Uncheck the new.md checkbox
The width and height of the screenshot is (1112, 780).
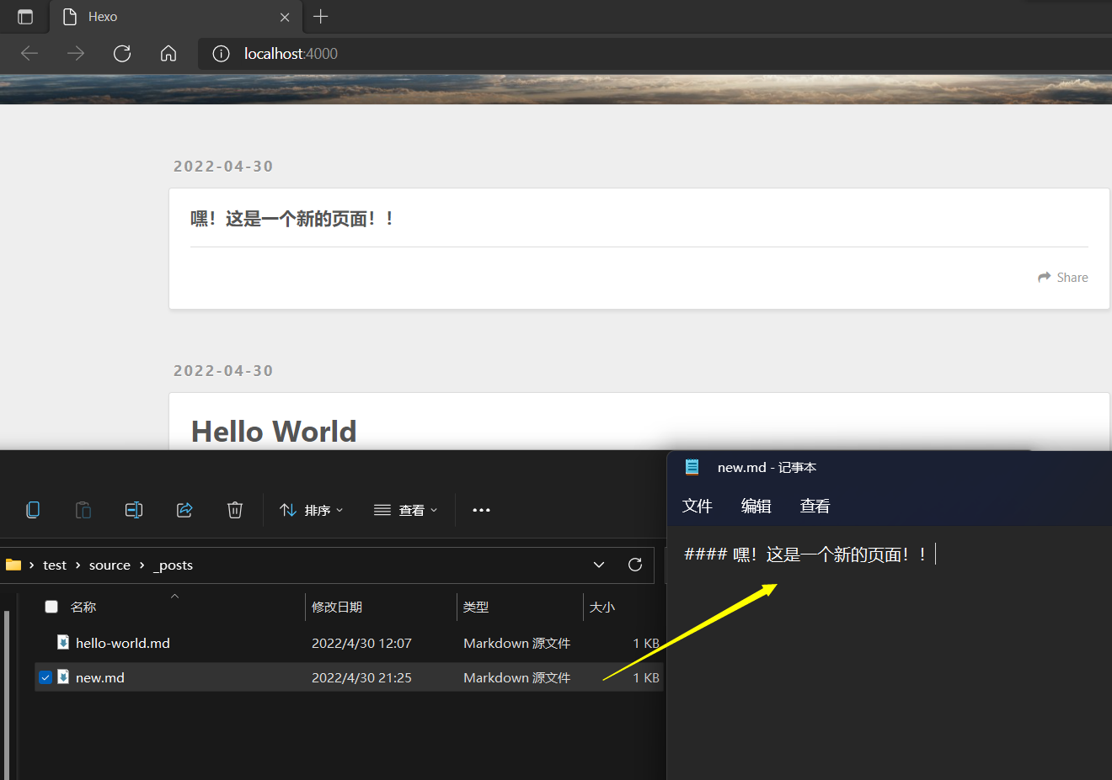click(45, 677)
